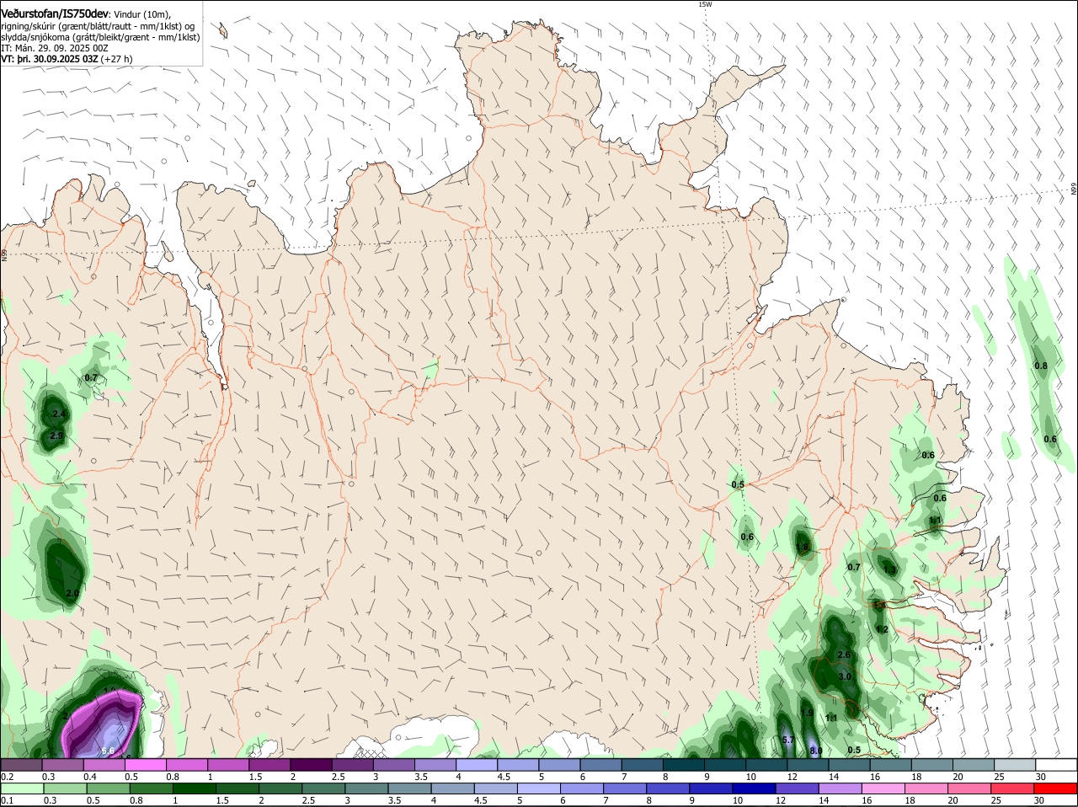This screenshot has height=807, width=1078.
Task: Click the 1.2 precipitation value on the map
Action: (x=883, y=629)
